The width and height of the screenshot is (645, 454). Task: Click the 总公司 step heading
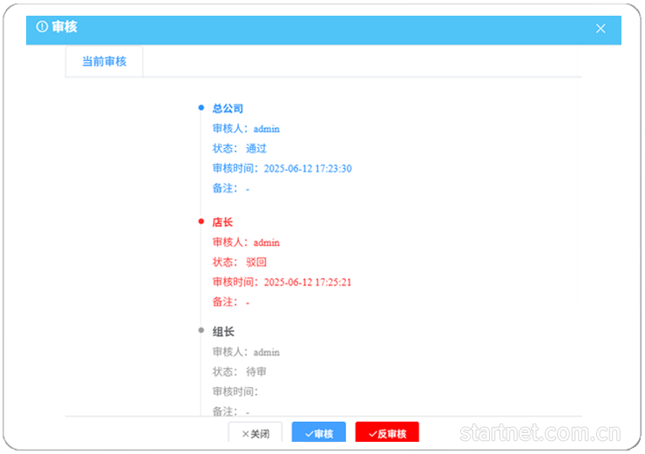[x=227, y=109]
